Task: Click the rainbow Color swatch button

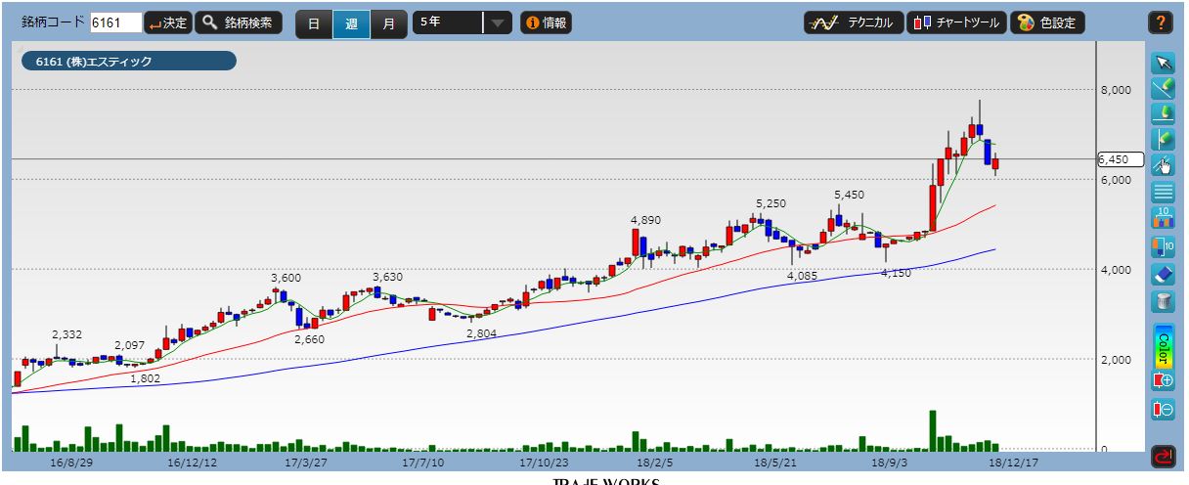Action: click(1163, 343)
